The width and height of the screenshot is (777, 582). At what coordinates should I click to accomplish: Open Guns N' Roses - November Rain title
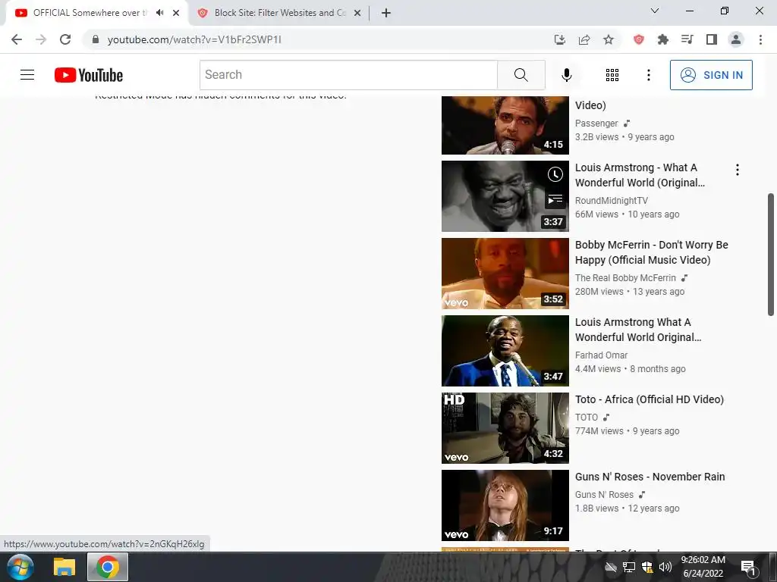(x=650, y=477)
